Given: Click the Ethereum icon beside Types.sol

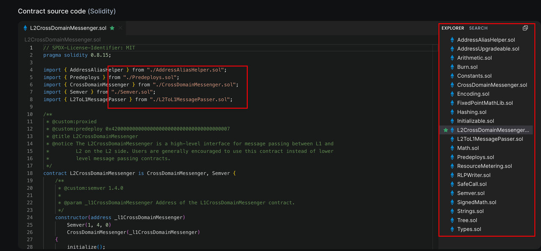Looking at the screenshot, I should [452, 229].
